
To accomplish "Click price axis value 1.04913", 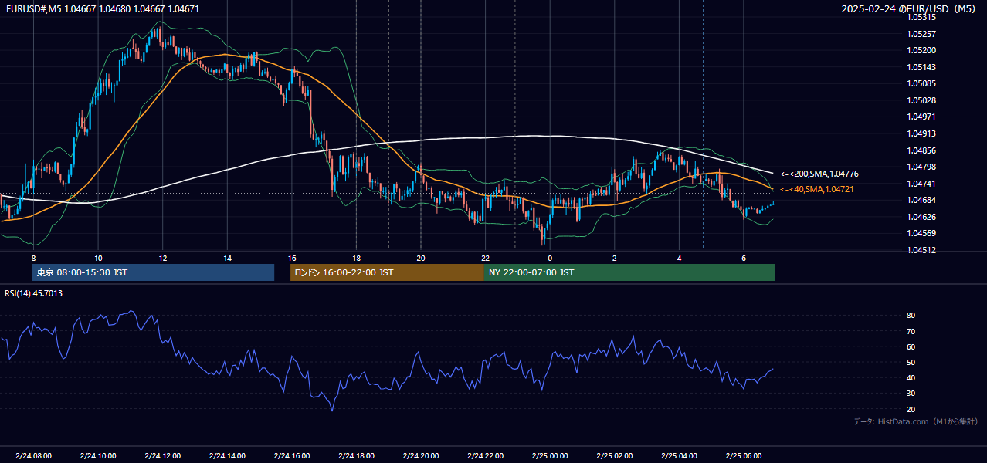I will (x=921, y=133).
